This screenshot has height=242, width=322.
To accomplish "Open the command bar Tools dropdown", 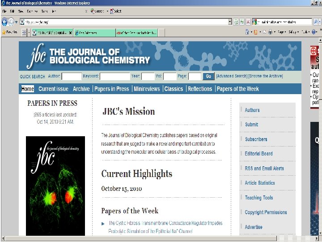I will 305,32.
